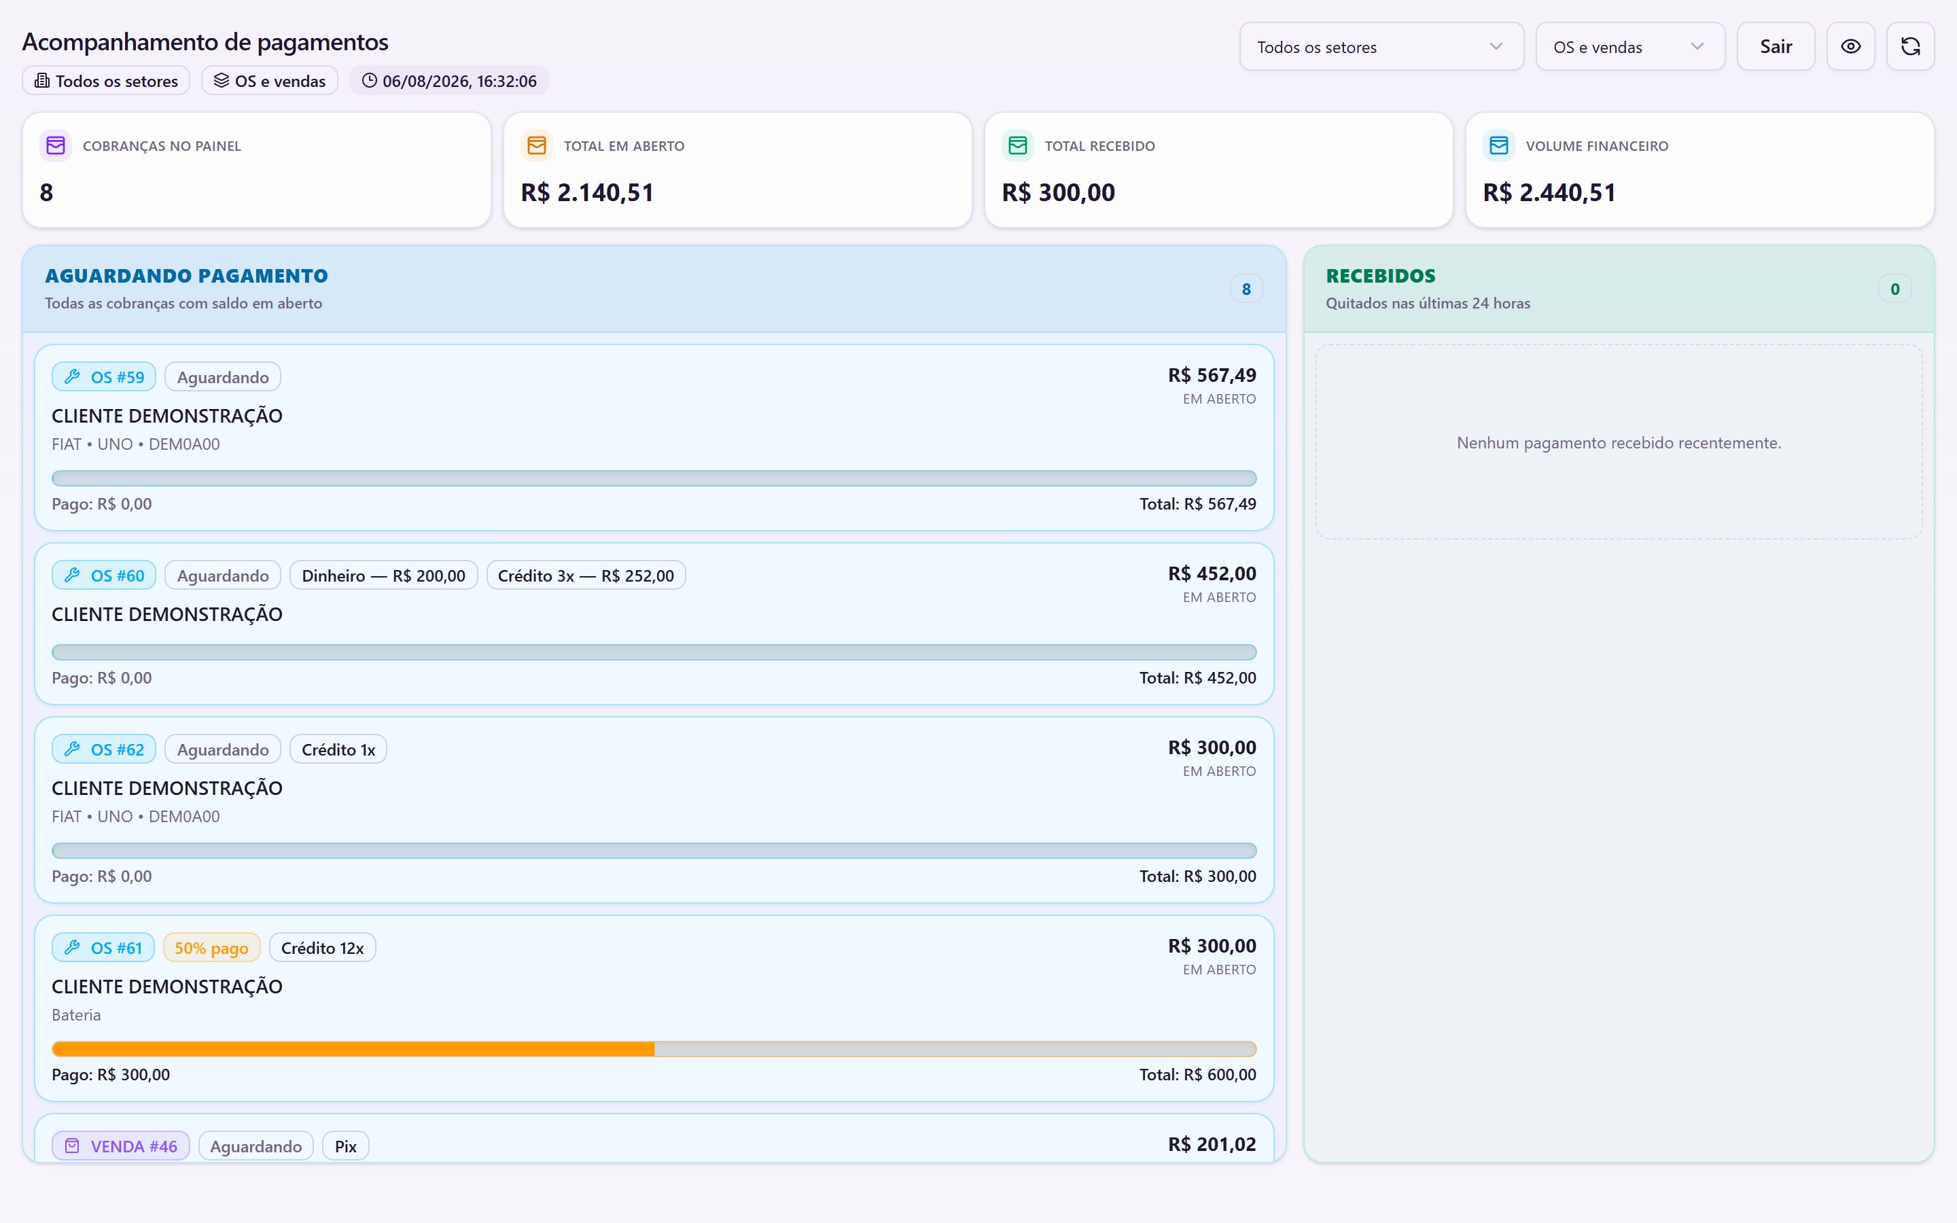Click the R$ 300,00 total recebido value
The height and width of the screenshot is (1223, 1957).
1059,192
